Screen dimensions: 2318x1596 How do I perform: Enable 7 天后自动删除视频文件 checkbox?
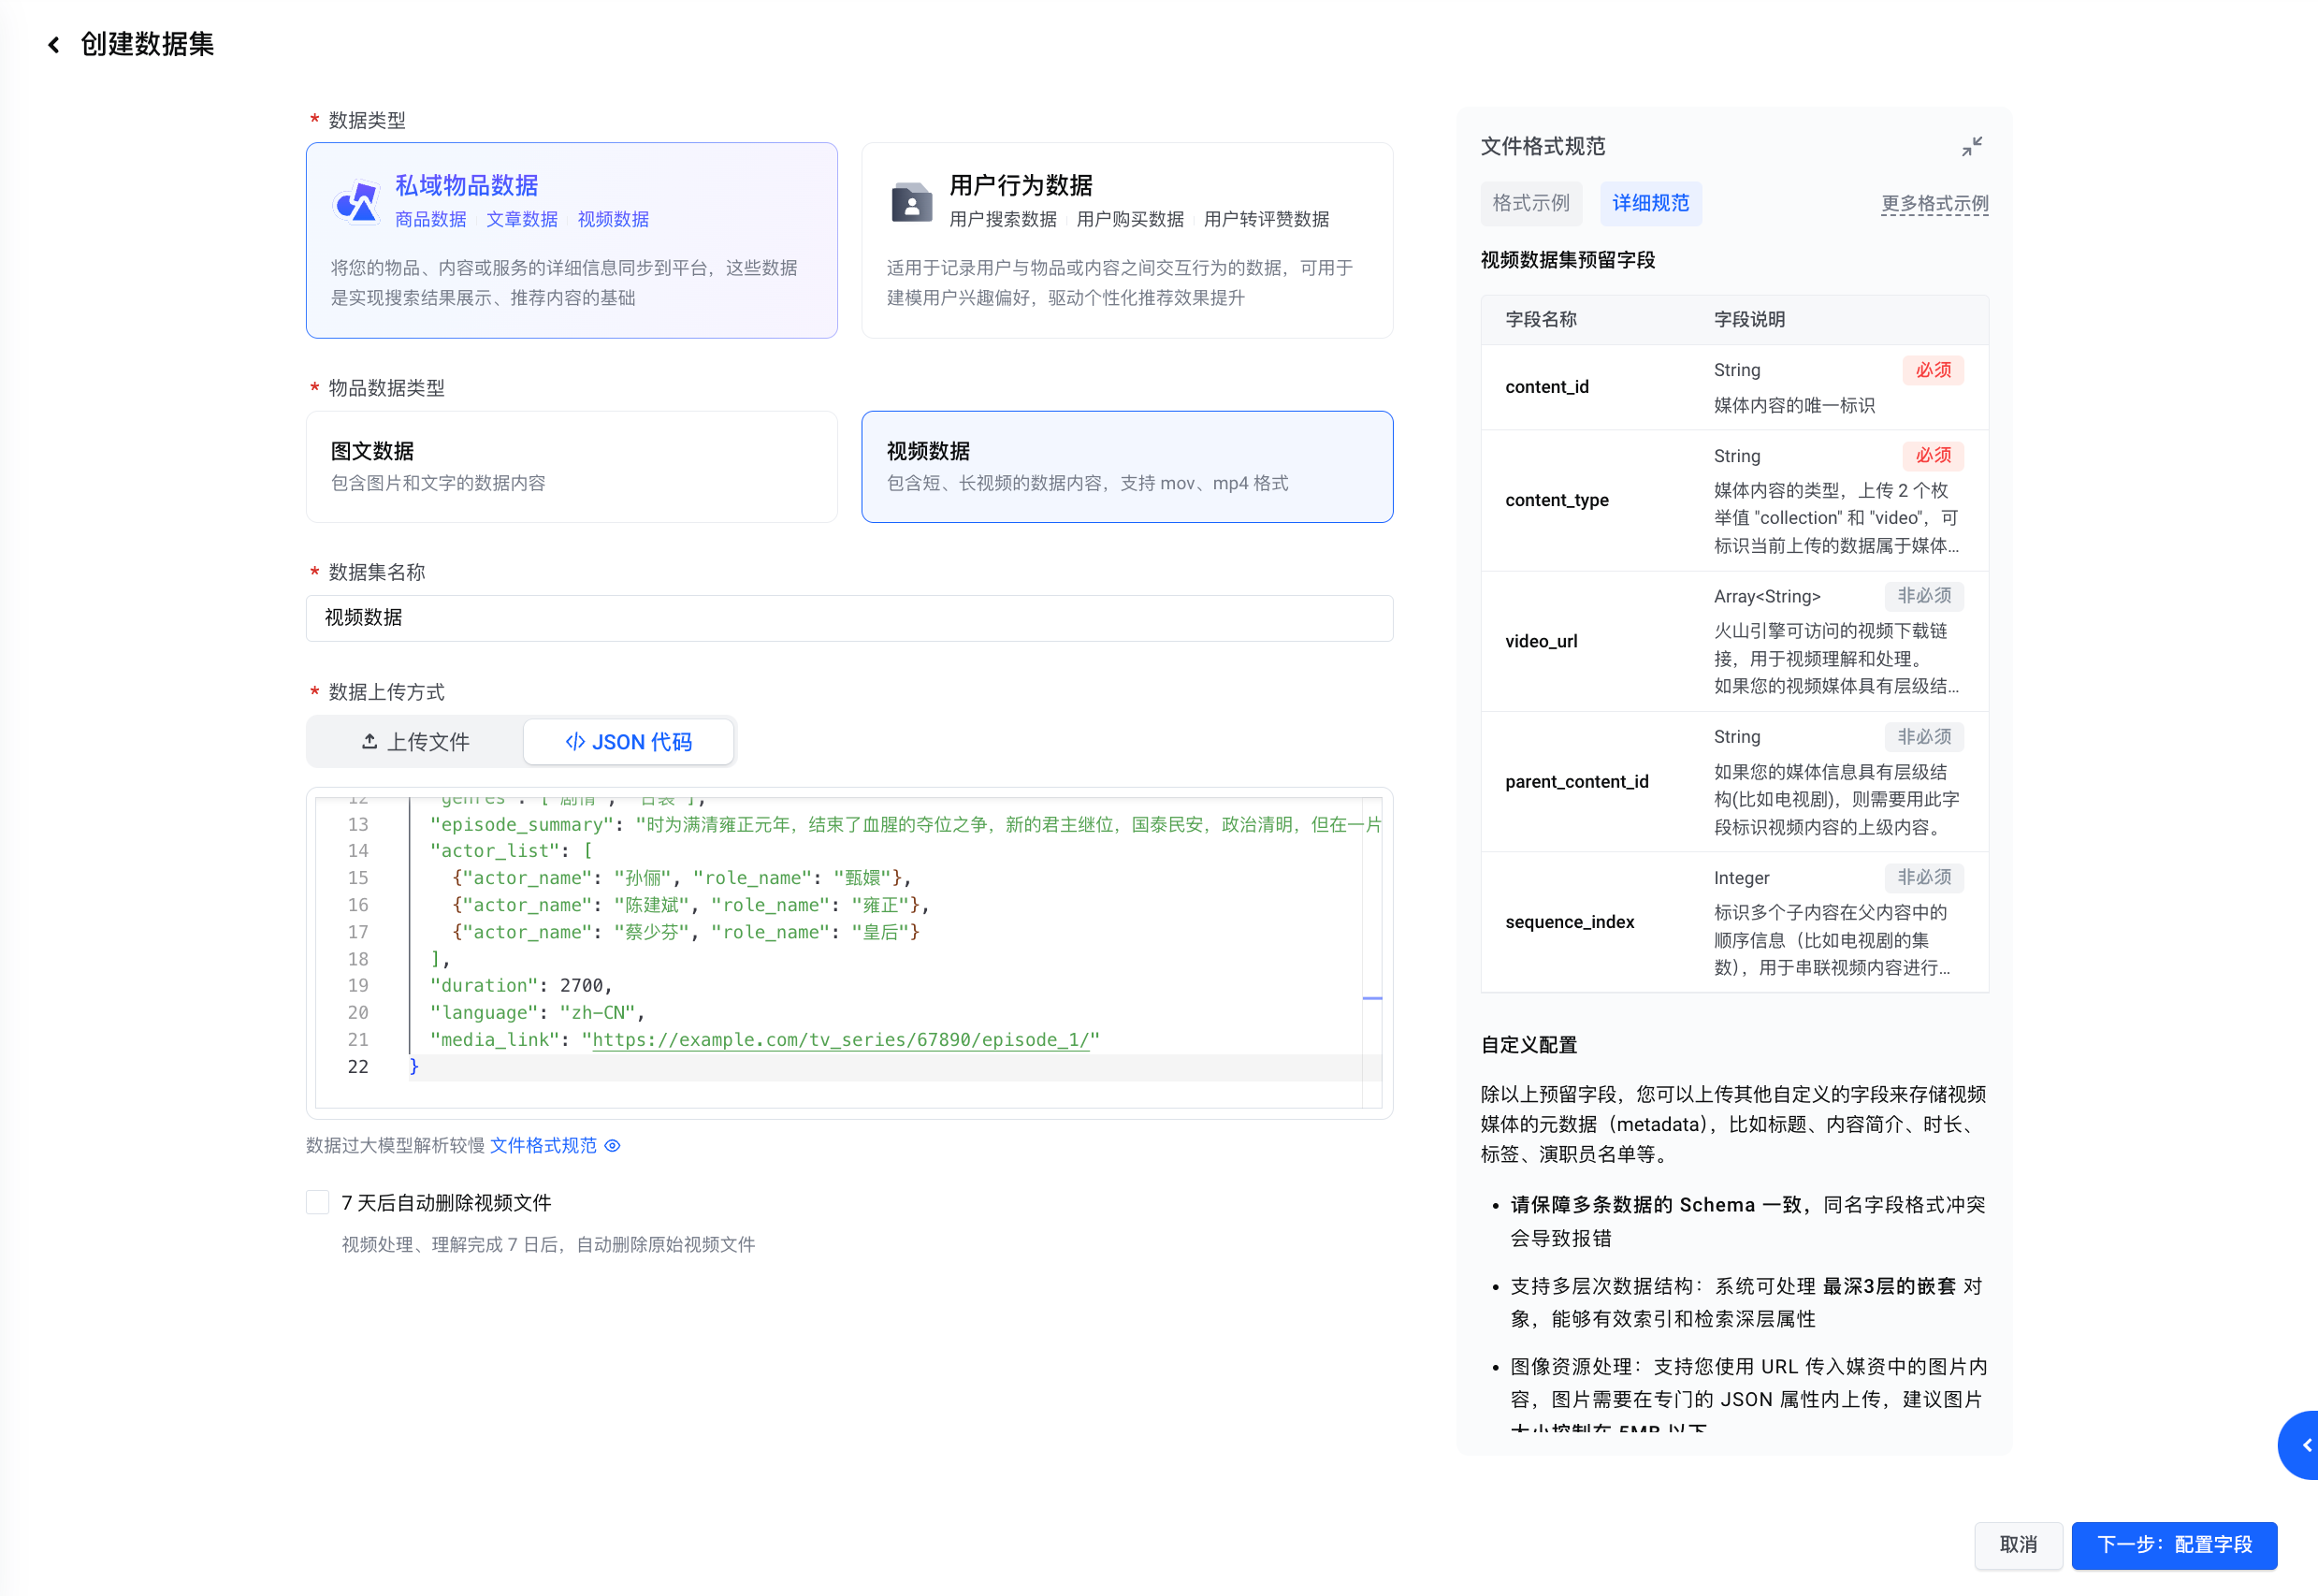pos(318,1202)
